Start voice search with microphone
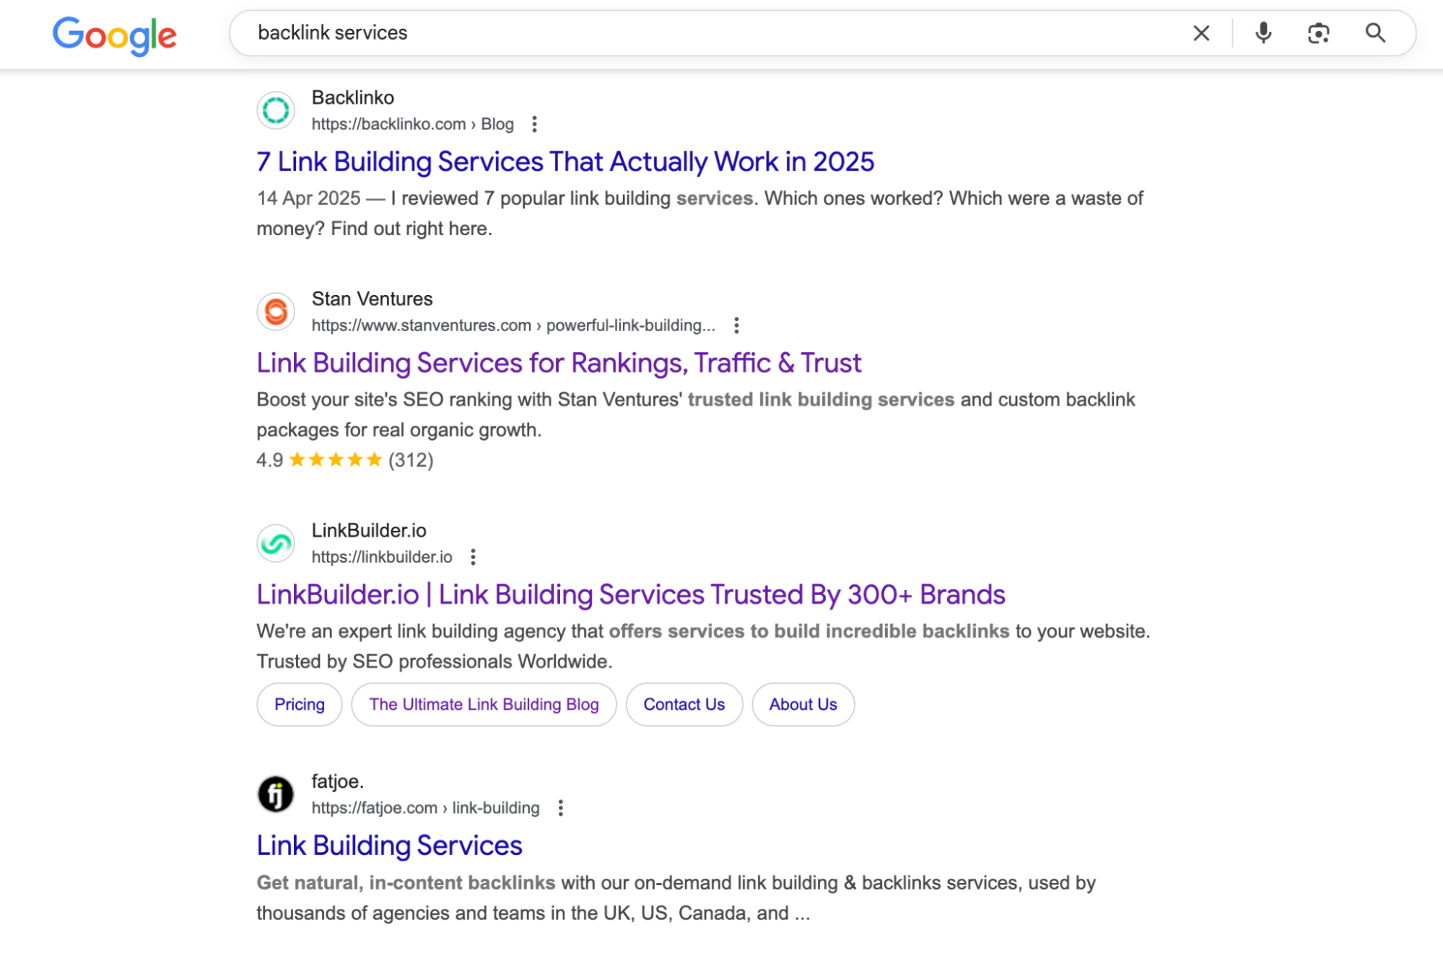 tap(1263, 33)
